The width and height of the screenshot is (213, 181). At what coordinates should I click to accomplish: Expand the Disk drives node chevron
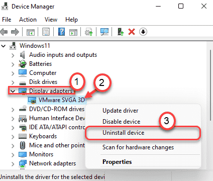13,82
